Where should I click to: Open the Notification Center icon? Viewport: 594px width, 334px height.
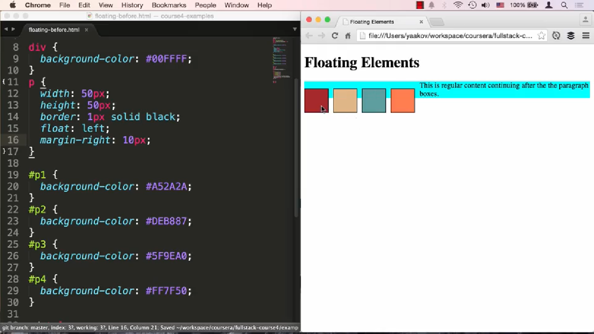coord(580,5)
